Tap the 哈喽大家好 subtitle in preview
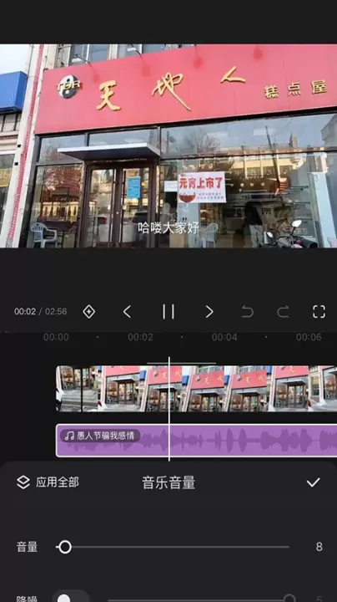The image size is (337, 602). point(168,228)
